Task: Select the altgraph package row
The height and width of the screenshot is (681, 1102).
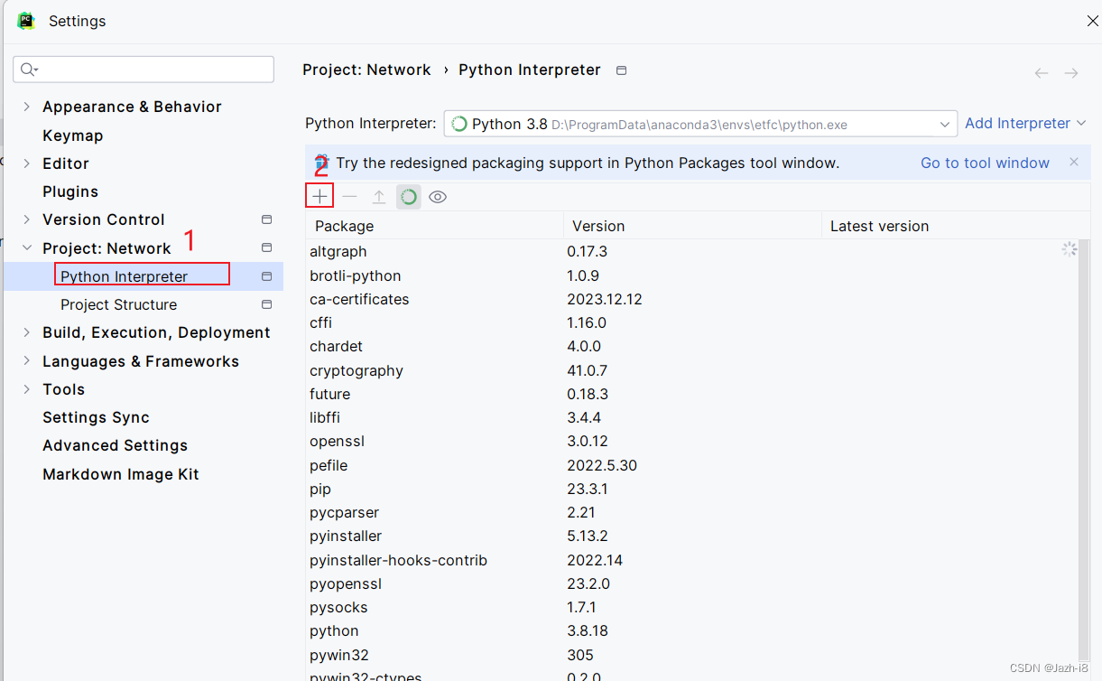Action: (x=692, y=251)
